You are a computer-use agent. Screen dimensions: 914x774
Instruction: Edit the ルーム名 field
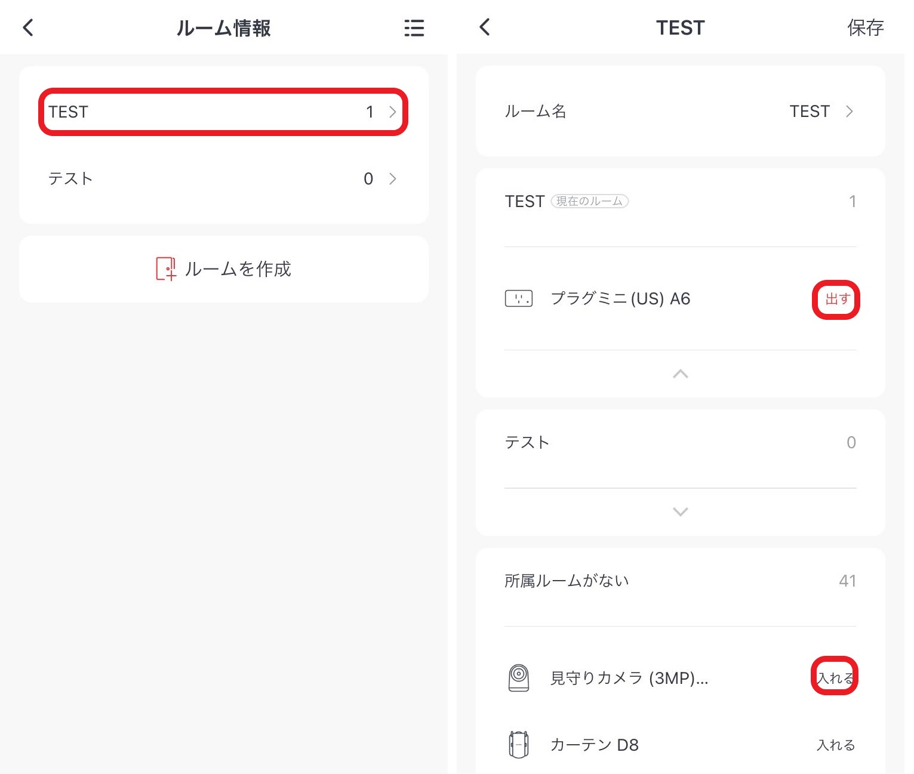tap(680, 112)
